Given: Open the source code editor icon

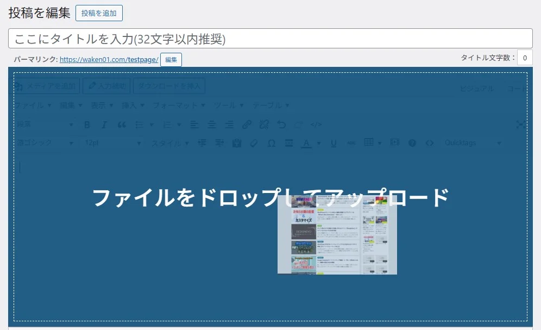Looking at the screenshot, I should [316, 124].
